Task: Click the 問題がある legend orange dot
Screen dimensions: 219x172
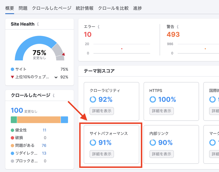Action: pyautogui.click(x=13, y=146)
